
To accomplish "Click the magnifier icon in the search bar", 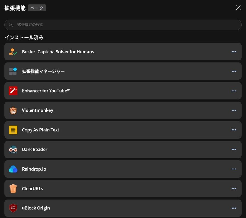I will coord(11,25).
